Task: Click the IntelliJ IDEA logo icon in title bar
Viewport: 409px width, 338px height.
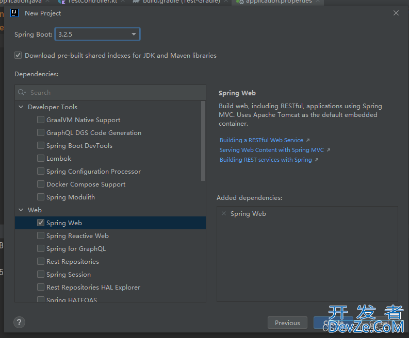Action: [x=14, y=13]
